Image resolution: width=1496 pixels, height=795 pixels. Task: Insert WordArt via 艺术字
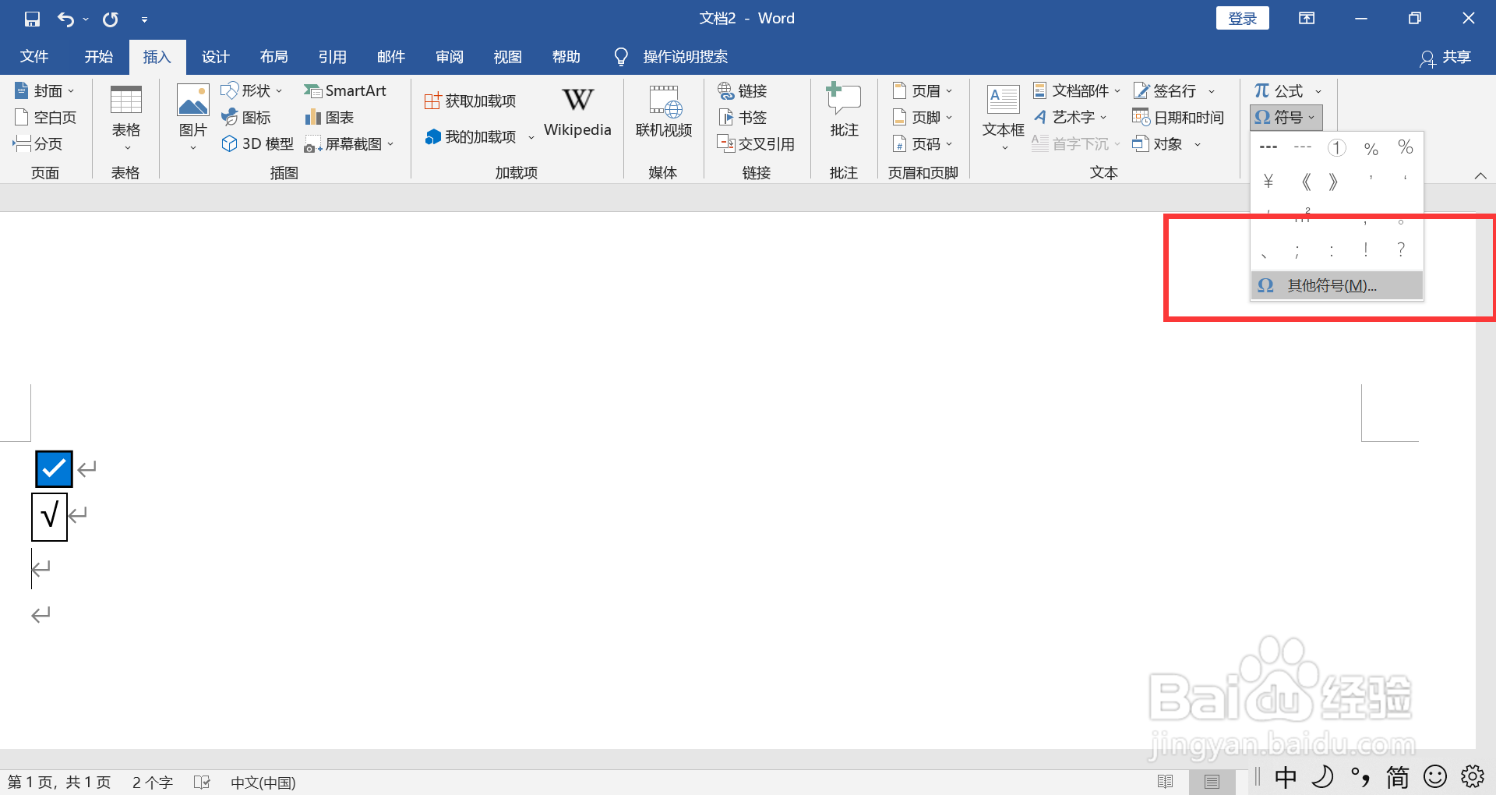click(1071, 117)
